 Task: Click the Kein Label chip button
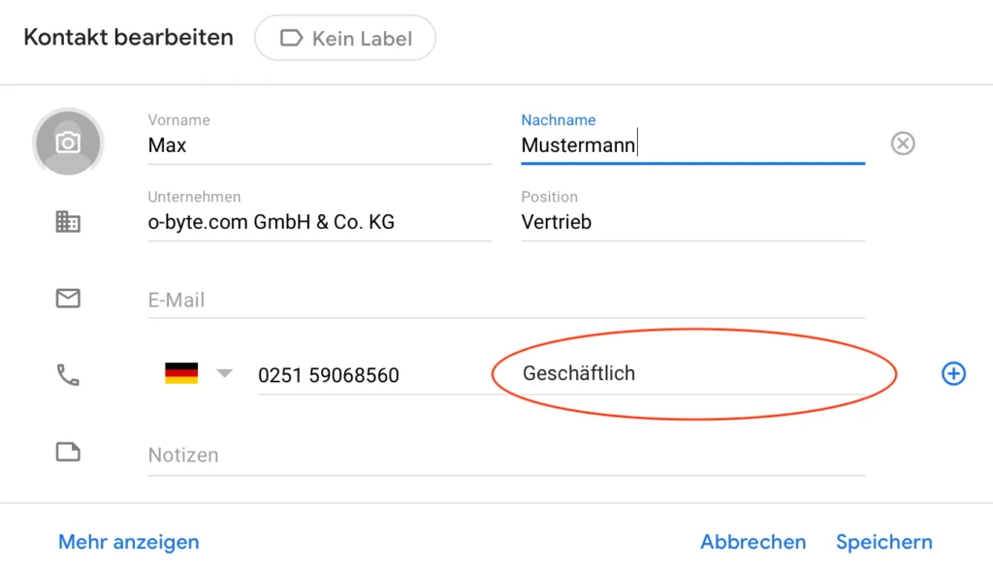[345, 39]
